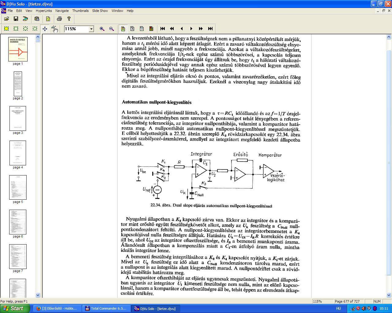This screenshot has width=392, height=313.
Task: Select the page 4 thumbnail
Action: pos(18,153)
